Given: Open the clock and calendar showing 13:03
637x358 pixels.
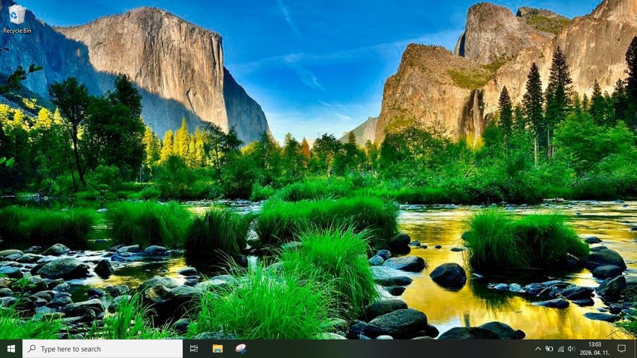Looking at the screenshot, I should (595, 349).
